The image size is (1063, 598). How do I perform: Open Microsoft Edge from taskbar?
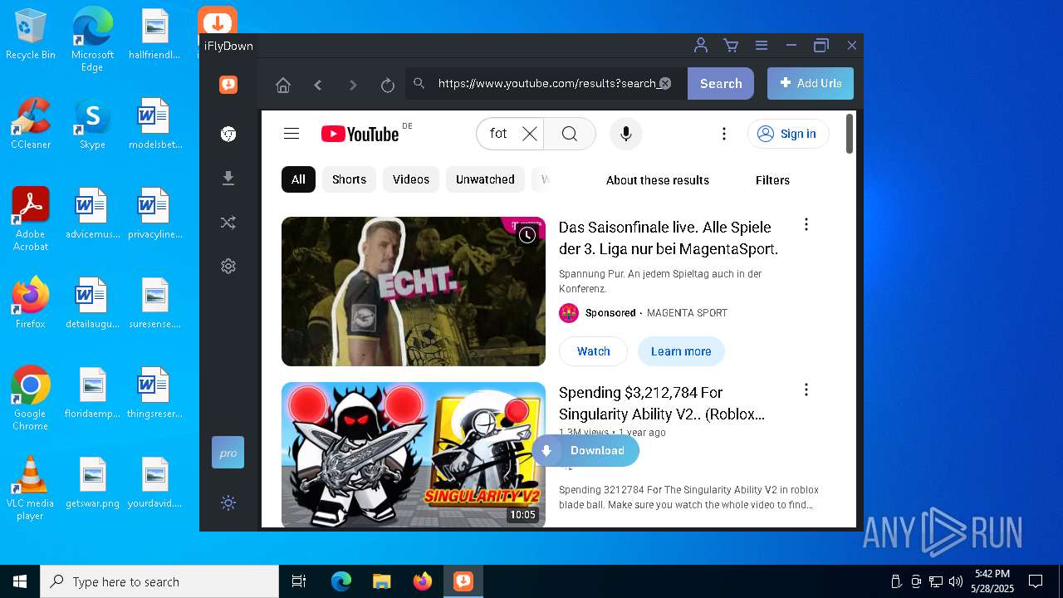pos(341,581)
